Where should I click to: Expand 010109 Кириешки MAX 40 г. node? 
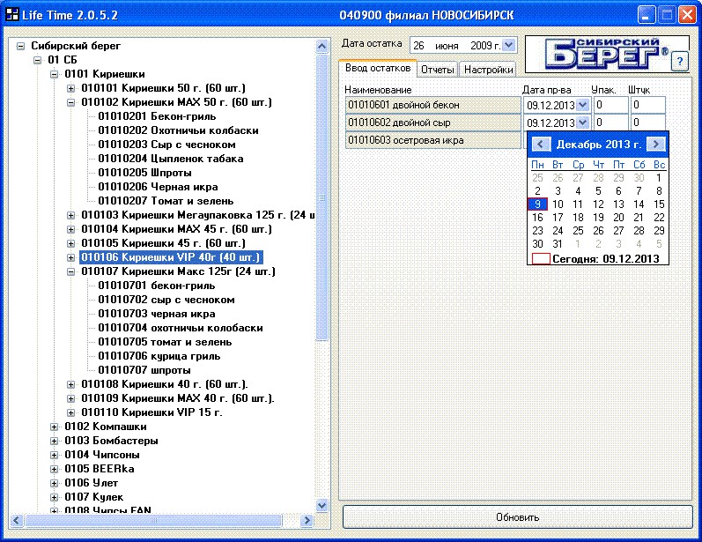point(70,398)
